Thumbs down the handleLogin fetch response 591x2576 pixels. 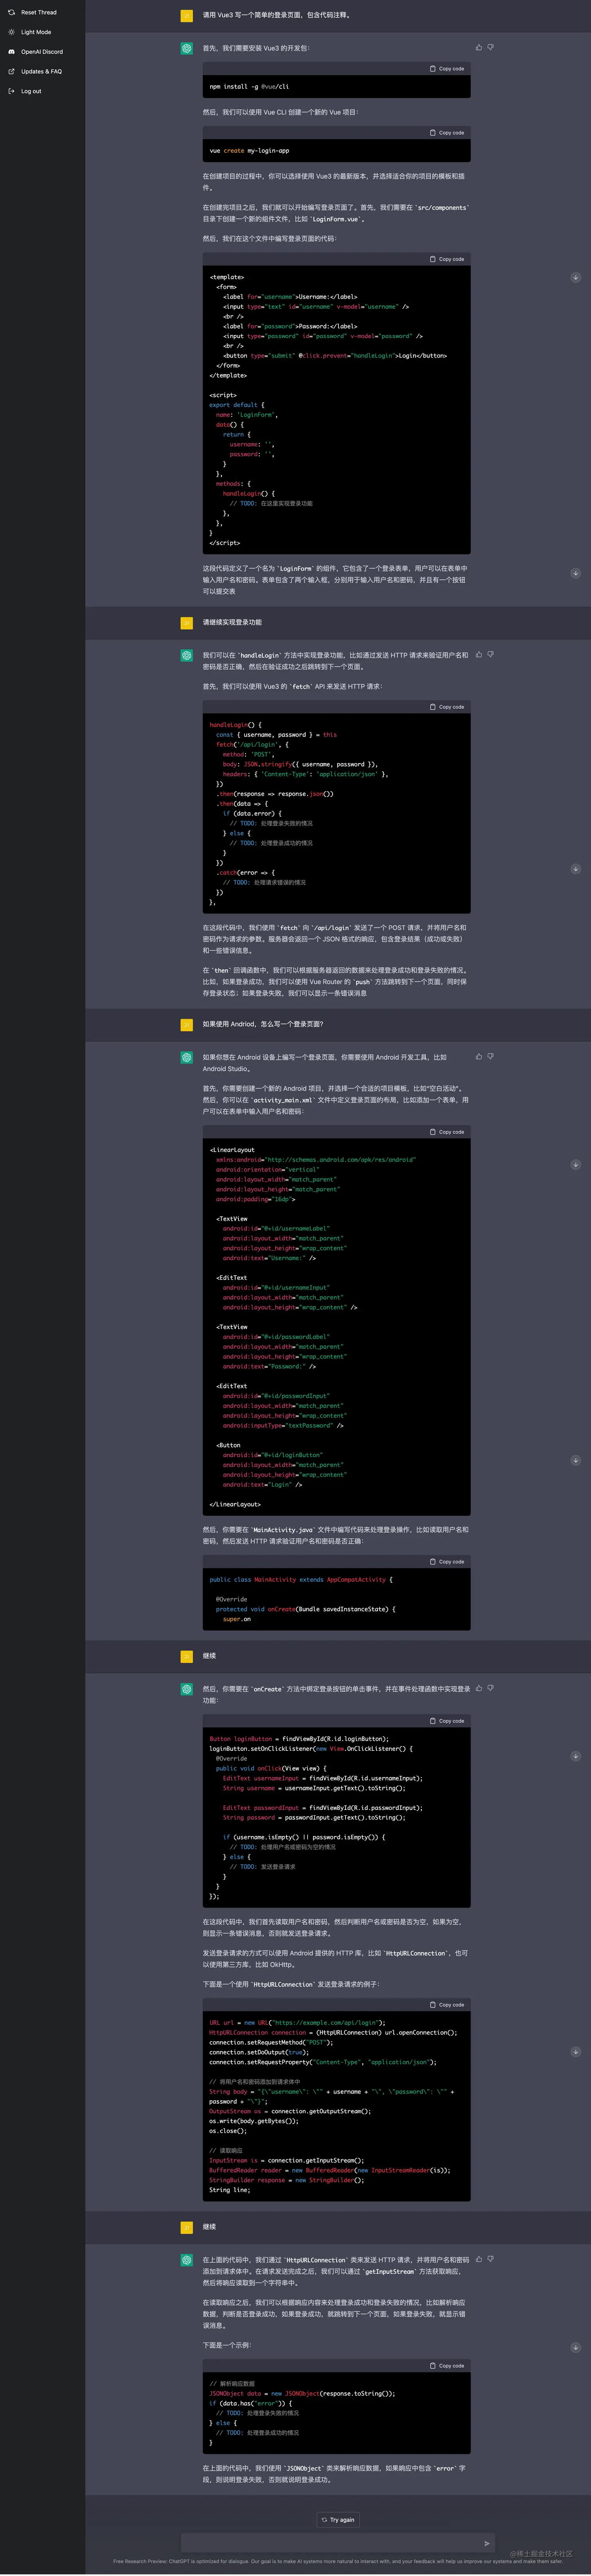point(490,654)
